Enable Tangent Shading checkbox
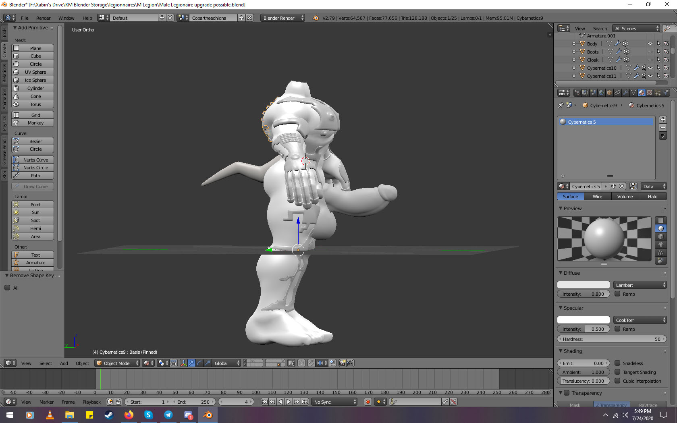 617,372
